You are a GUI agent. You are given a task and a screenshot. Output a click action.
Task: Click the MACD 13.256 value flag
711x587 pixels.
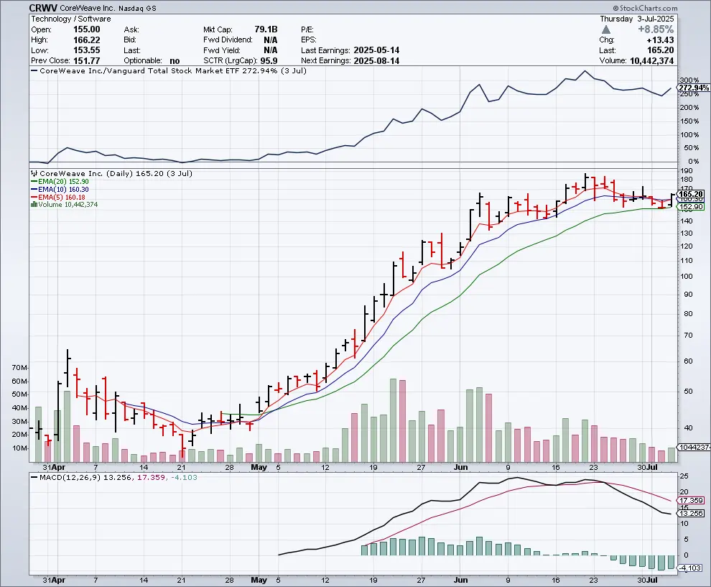691,514
